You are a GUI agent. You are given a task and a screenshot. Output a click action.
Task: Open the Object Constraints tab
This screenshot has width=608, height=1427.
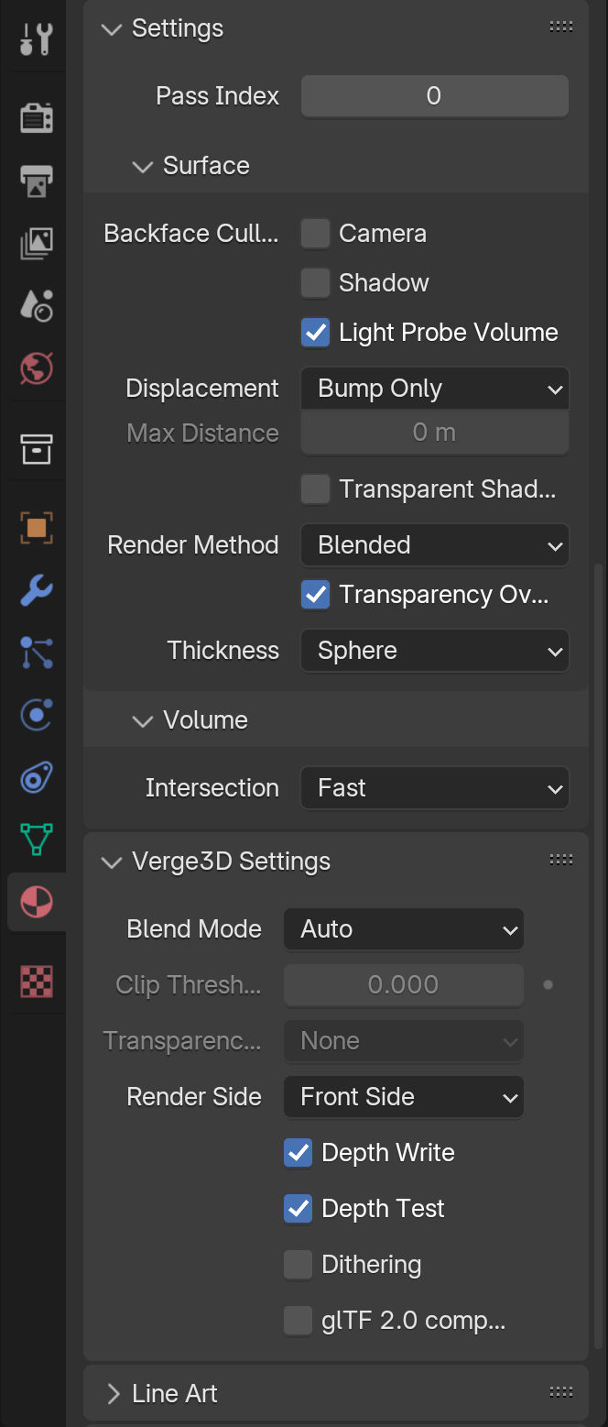pos(37,778)
